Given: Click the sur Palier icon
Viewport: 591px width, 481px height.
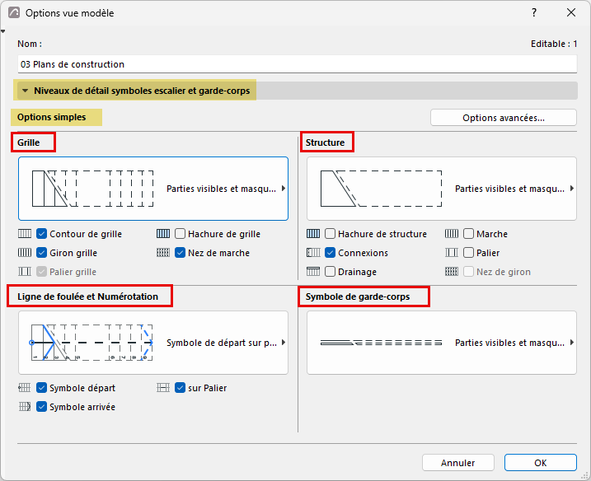Looking at the screenshot, I should 163,388.
